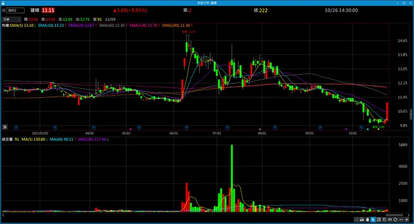Click the pink triangle event marker near 05/02
Viewport: 414px width, 224px height.
tap(130, 129)
